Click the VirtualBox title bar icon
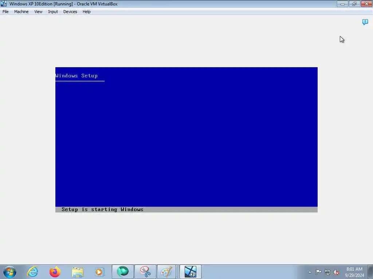Image resolution: width=373 pixels, height=279 pixels. pyautogui.click(x=3, y=4)
